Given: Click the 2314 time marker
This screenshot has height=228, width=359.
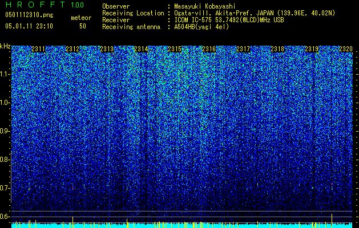Looking at the screenshot, I should pyautogui.click(x=141, y=49).
